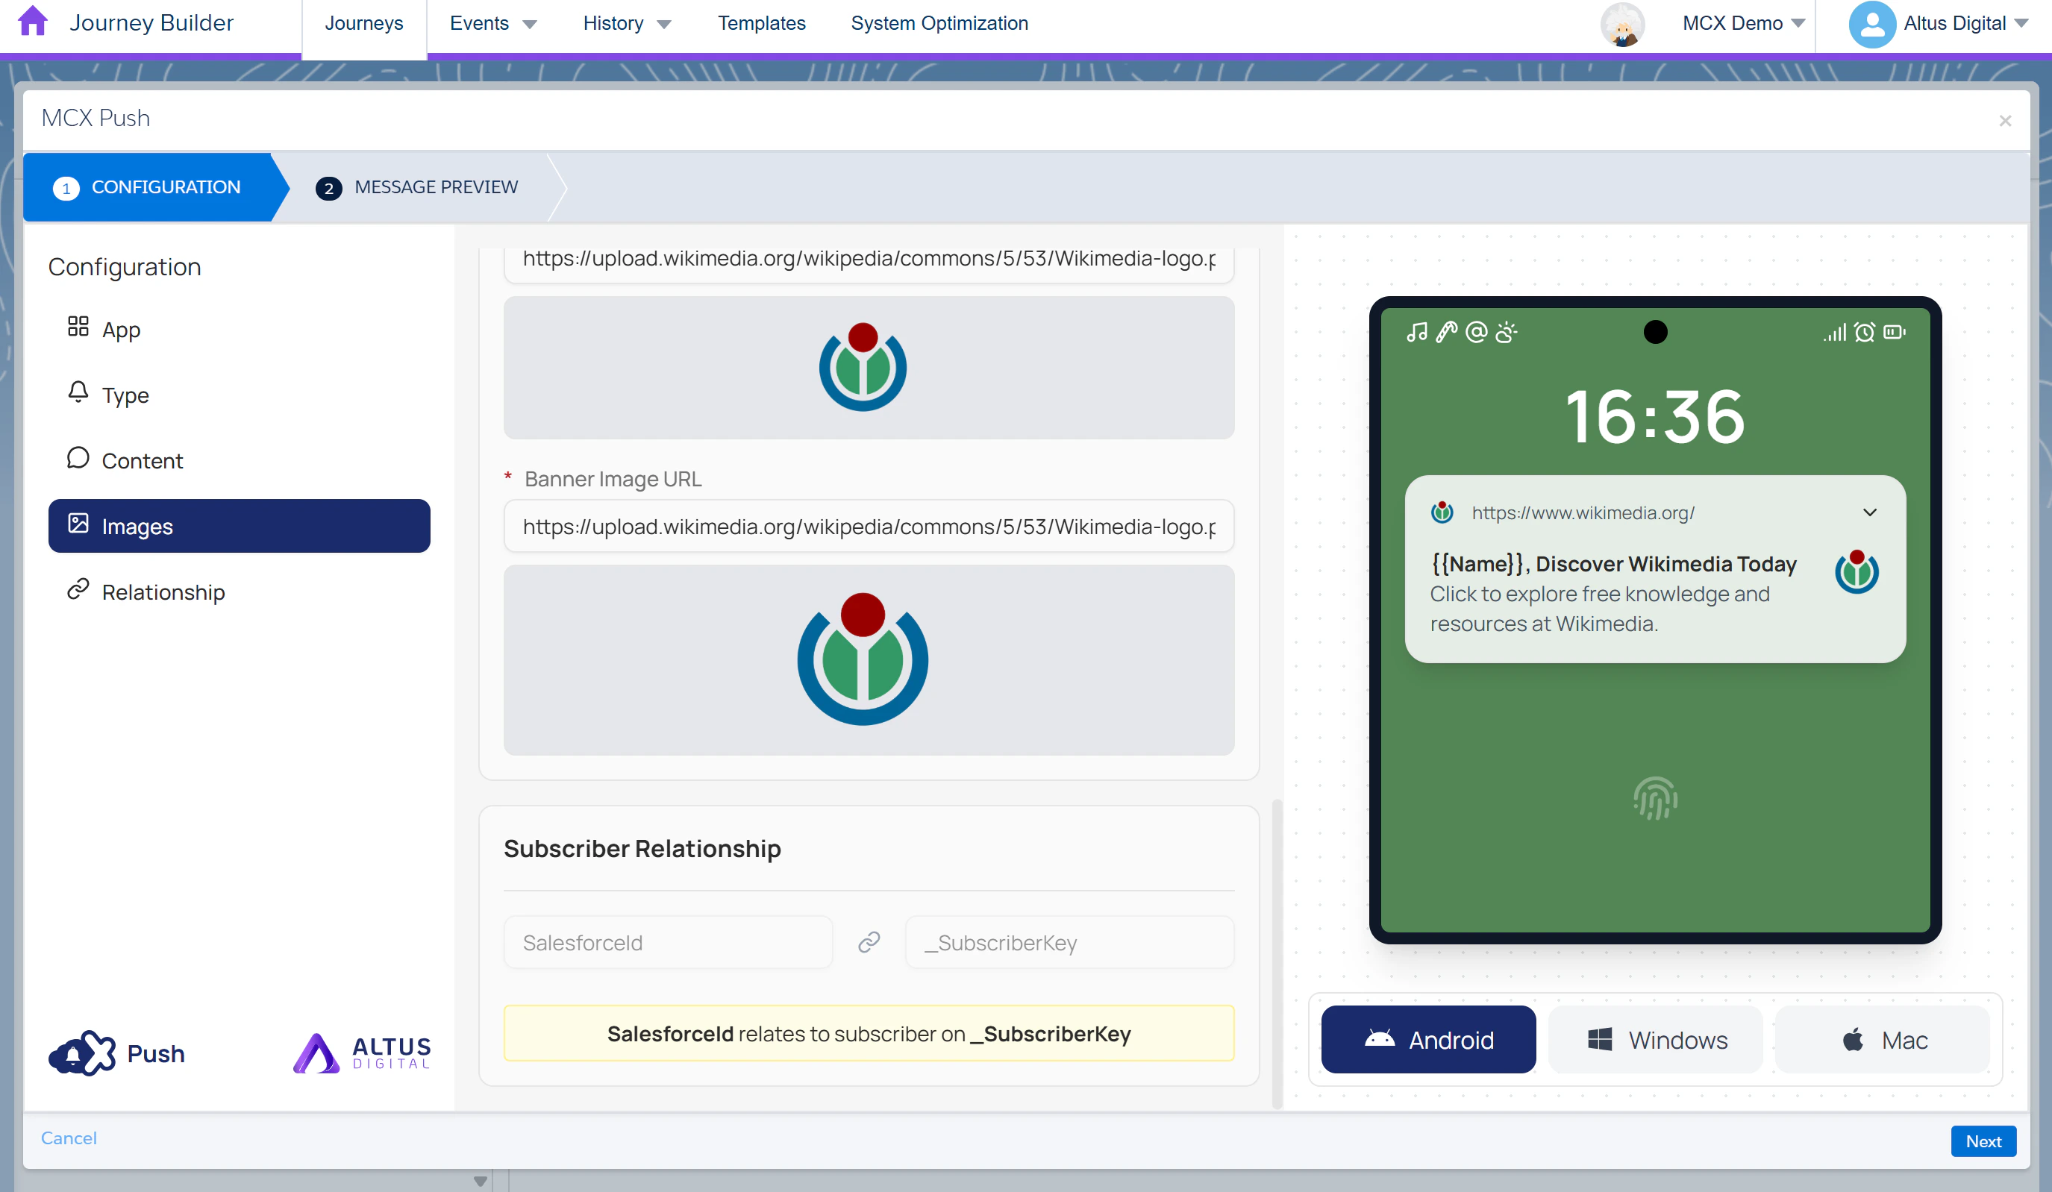Open the History dropdown menu
The width and height of the screenshot is (2052, 1192).
point(626,24)
